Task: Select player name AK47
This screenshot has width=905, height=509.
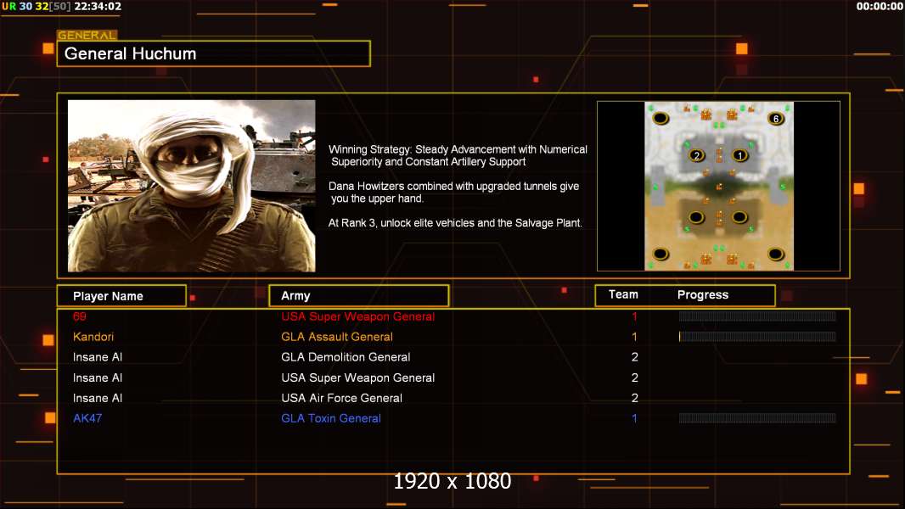Action: tap(87, 418)
